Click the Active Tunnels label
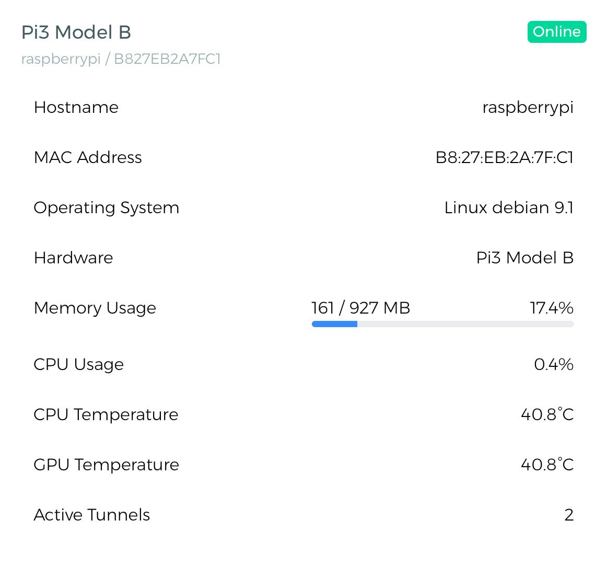 92,515
